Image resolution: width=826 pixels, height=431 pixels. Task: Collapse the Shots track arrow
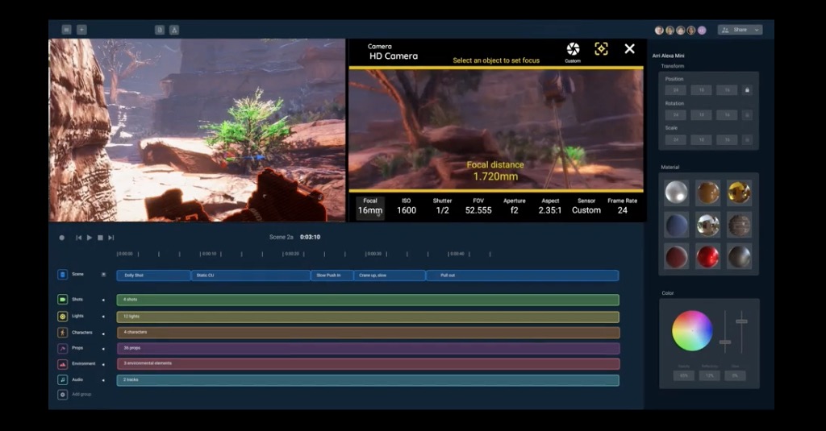click(103, 300)
